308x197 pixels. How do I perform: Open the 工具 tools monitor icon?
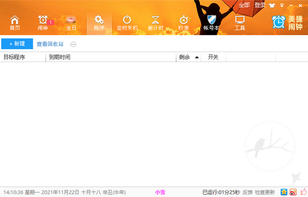tap(240, 23)
